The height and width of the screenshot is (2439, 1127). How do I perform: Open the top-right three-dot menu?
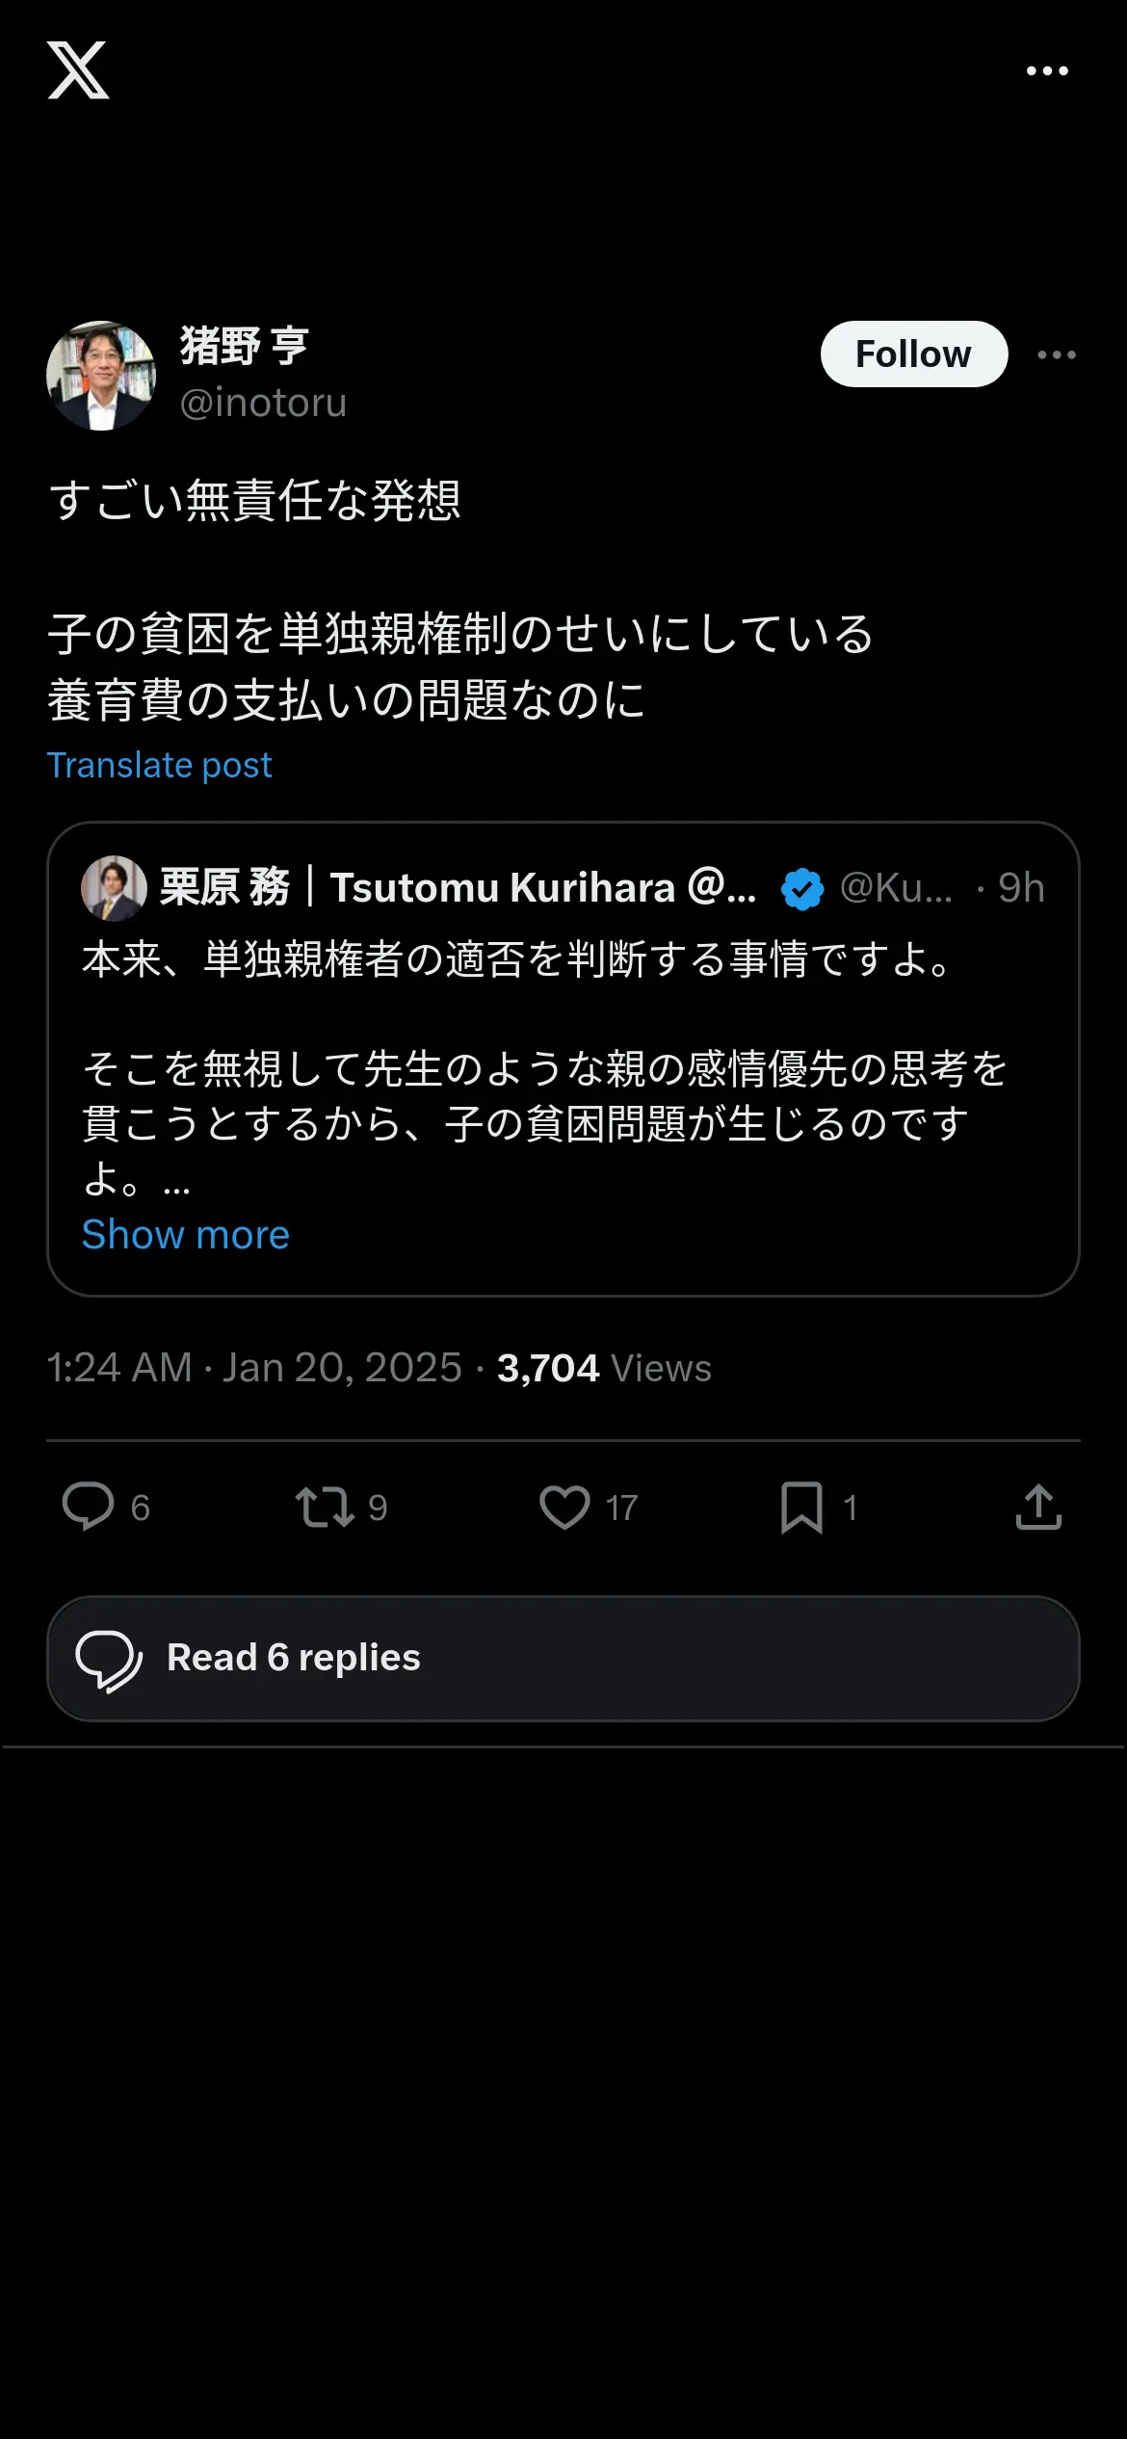(x=1047, y=70)
